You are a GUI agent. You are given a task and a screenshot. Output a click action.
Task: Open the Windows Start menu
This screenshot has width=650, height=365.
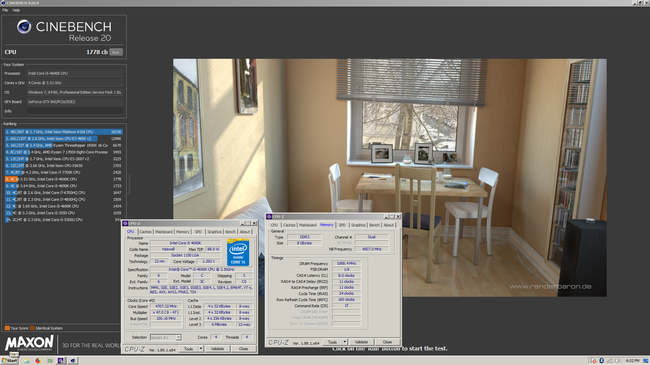coord(9,361)
